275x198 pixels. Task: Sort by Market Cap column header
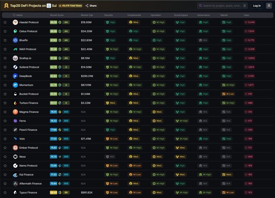pyautogui.click(x=87, y=15)
